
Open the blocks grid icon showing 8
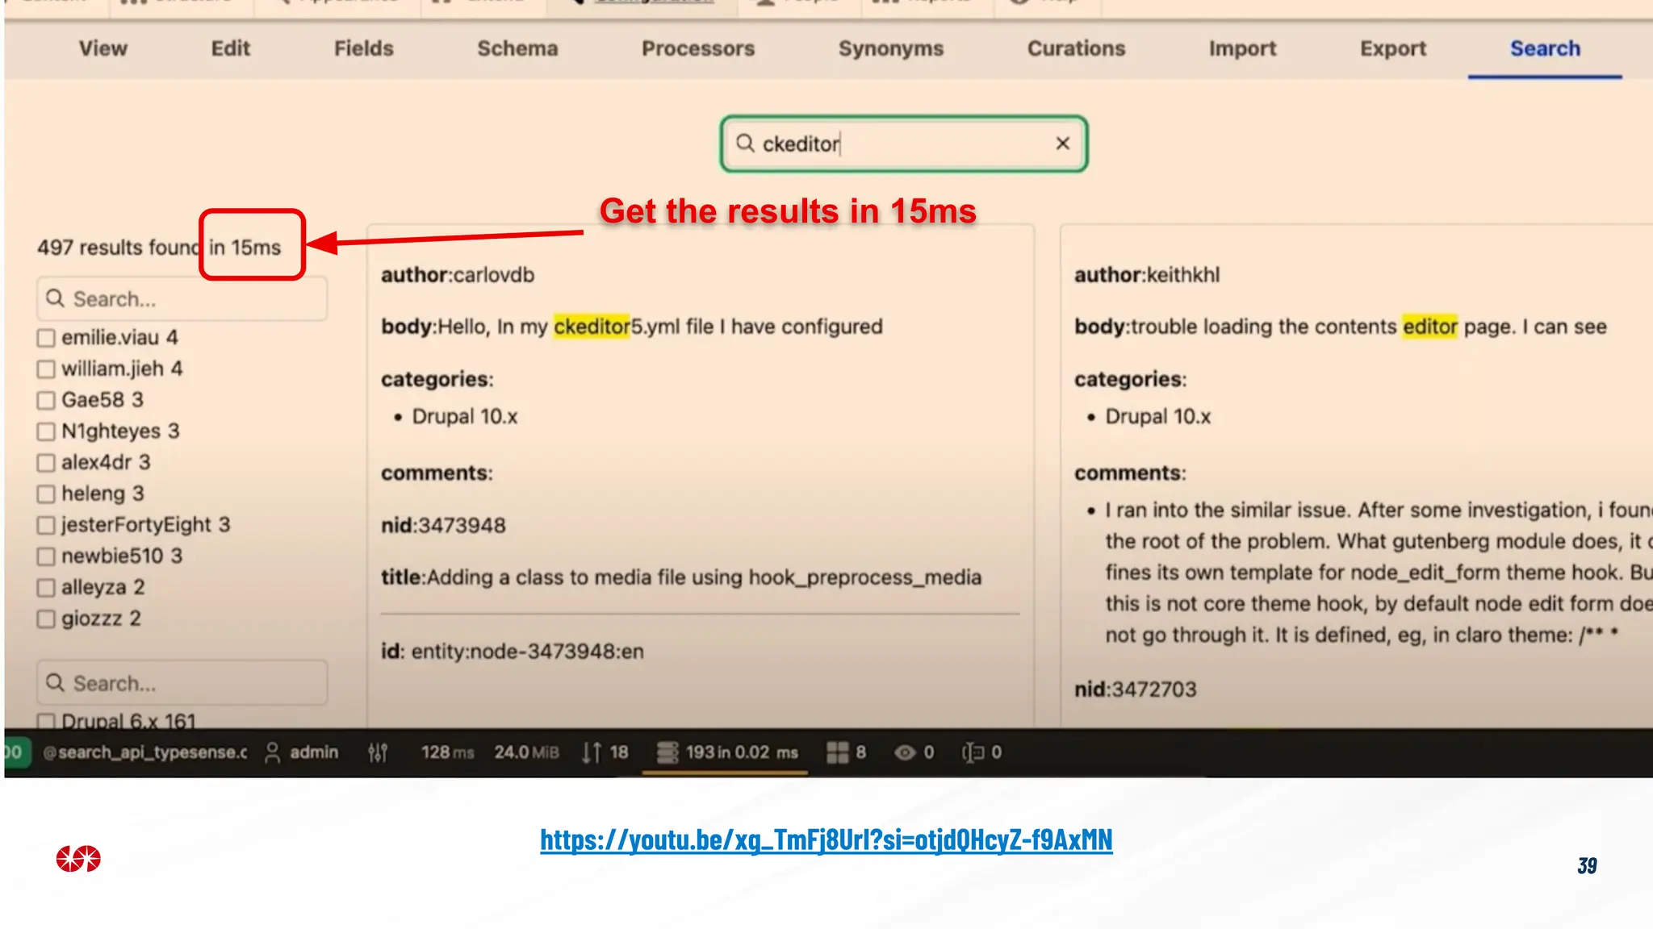coord(838,752)
